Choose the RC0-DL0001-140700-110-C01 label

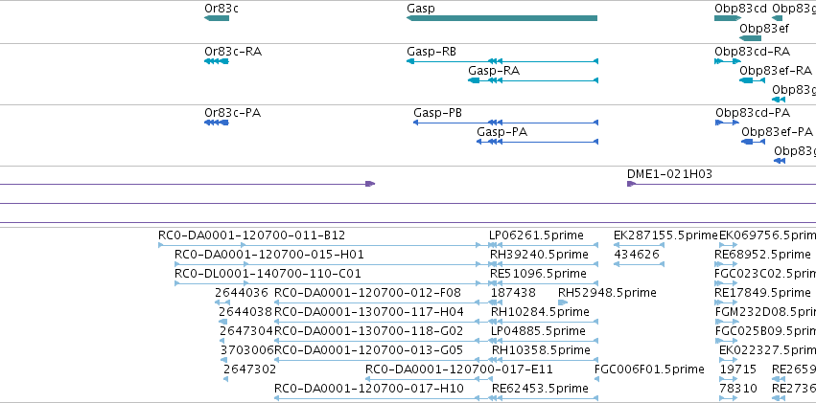click(x=268, y=273)
